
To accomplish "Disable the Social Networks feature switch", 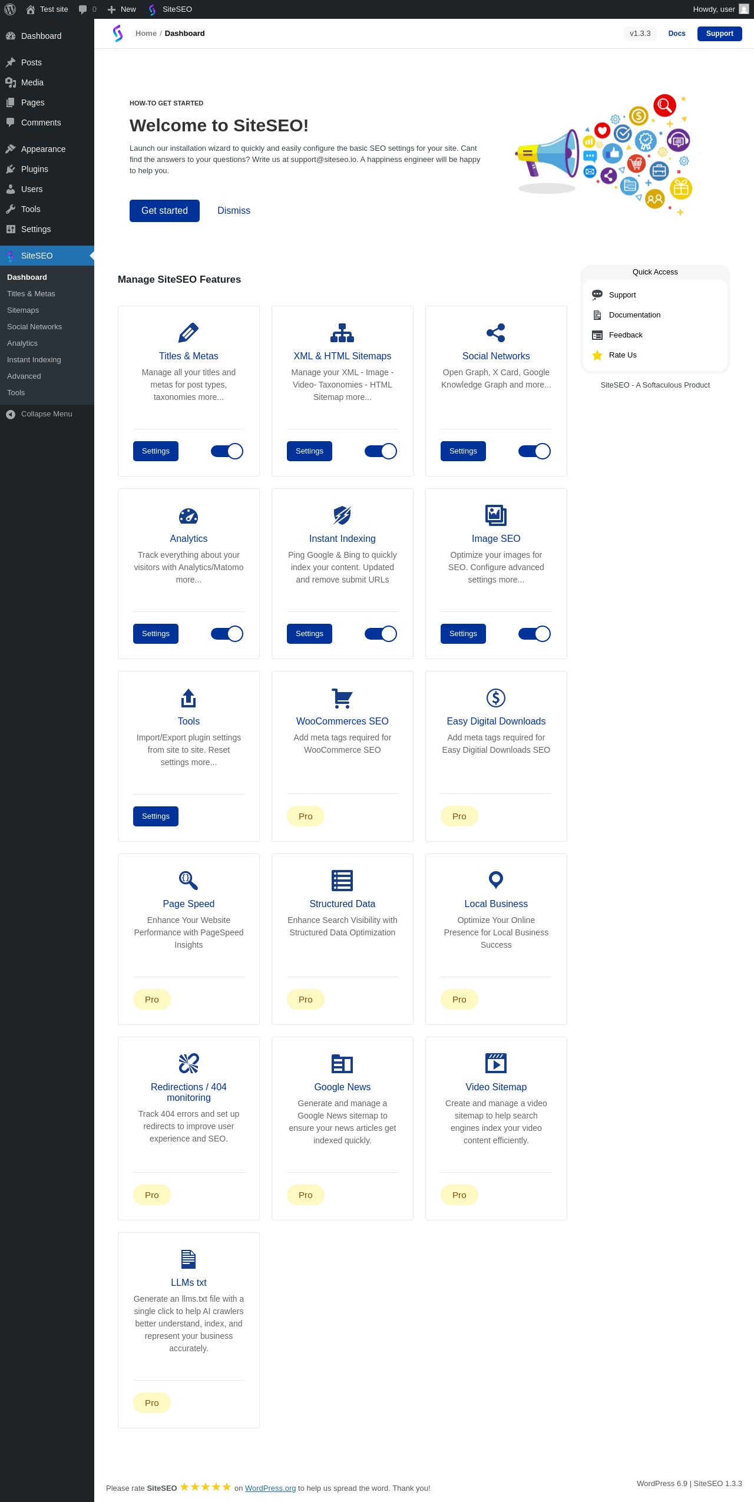I will pyautogui.click(x=534, y=451).
